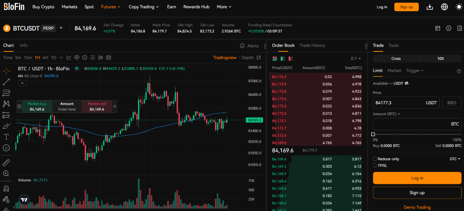Enable the magnet snapping tool
The height and width of the screenshot is (211, 464).
(x=6, y=189)
